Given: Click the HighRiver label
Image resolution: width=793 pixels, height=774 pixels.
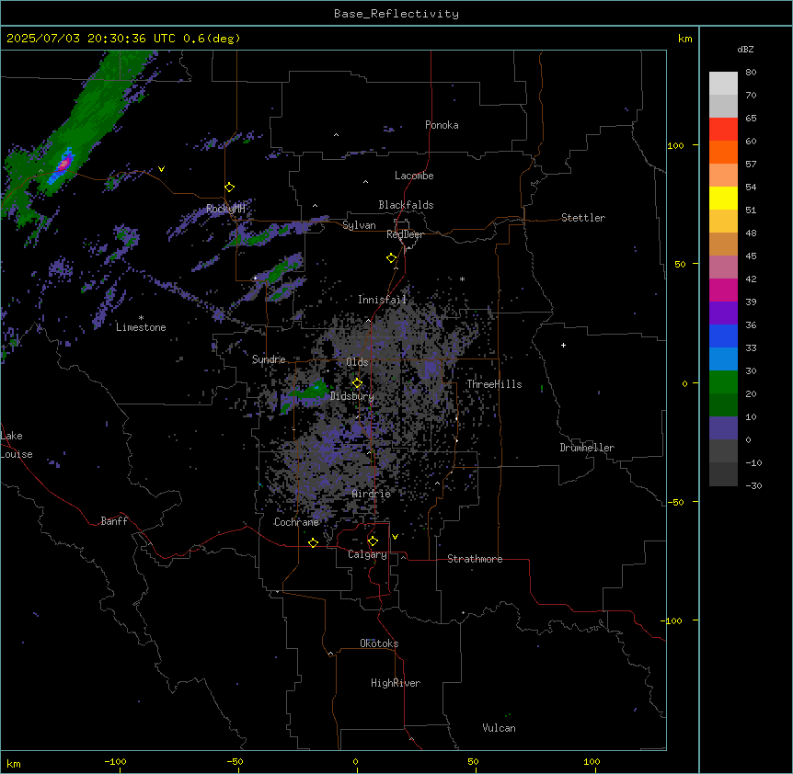Looking at the screenshot, I should coord(396,683).
